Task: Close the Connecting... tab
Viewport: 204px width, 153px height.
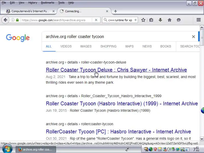Action: click(107, 11)
